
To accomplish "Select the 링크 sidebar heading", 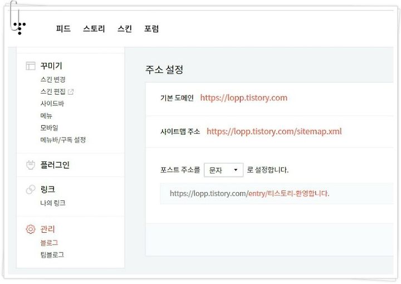I will point(47,189).
